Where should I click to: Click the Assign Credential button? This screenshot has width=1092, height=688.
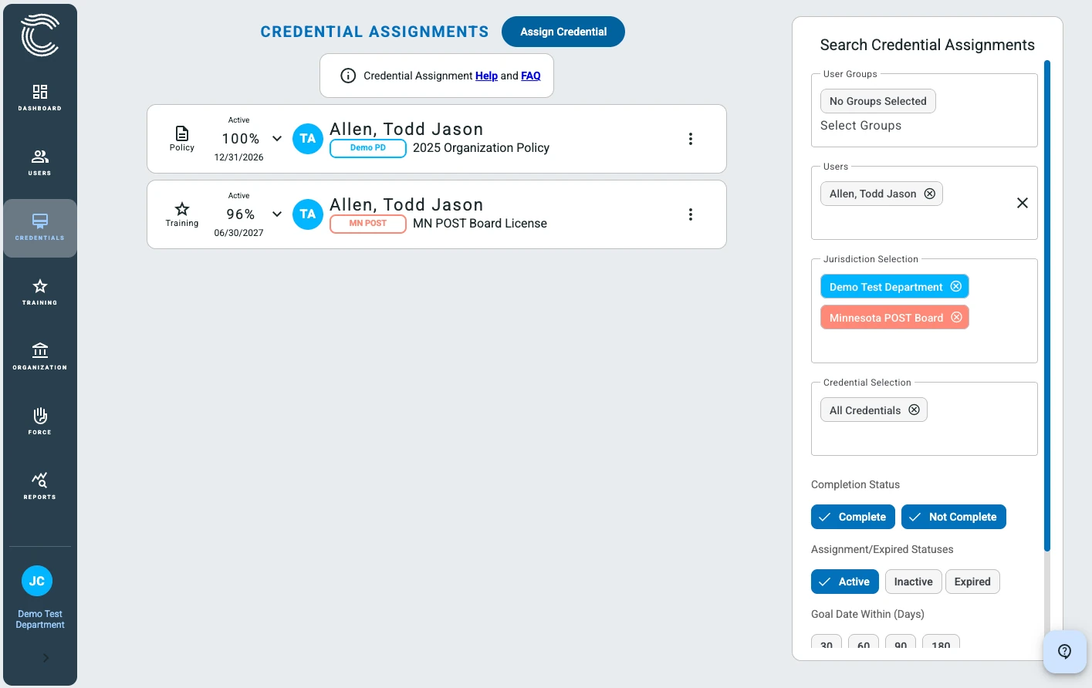[x=563, y=32]
